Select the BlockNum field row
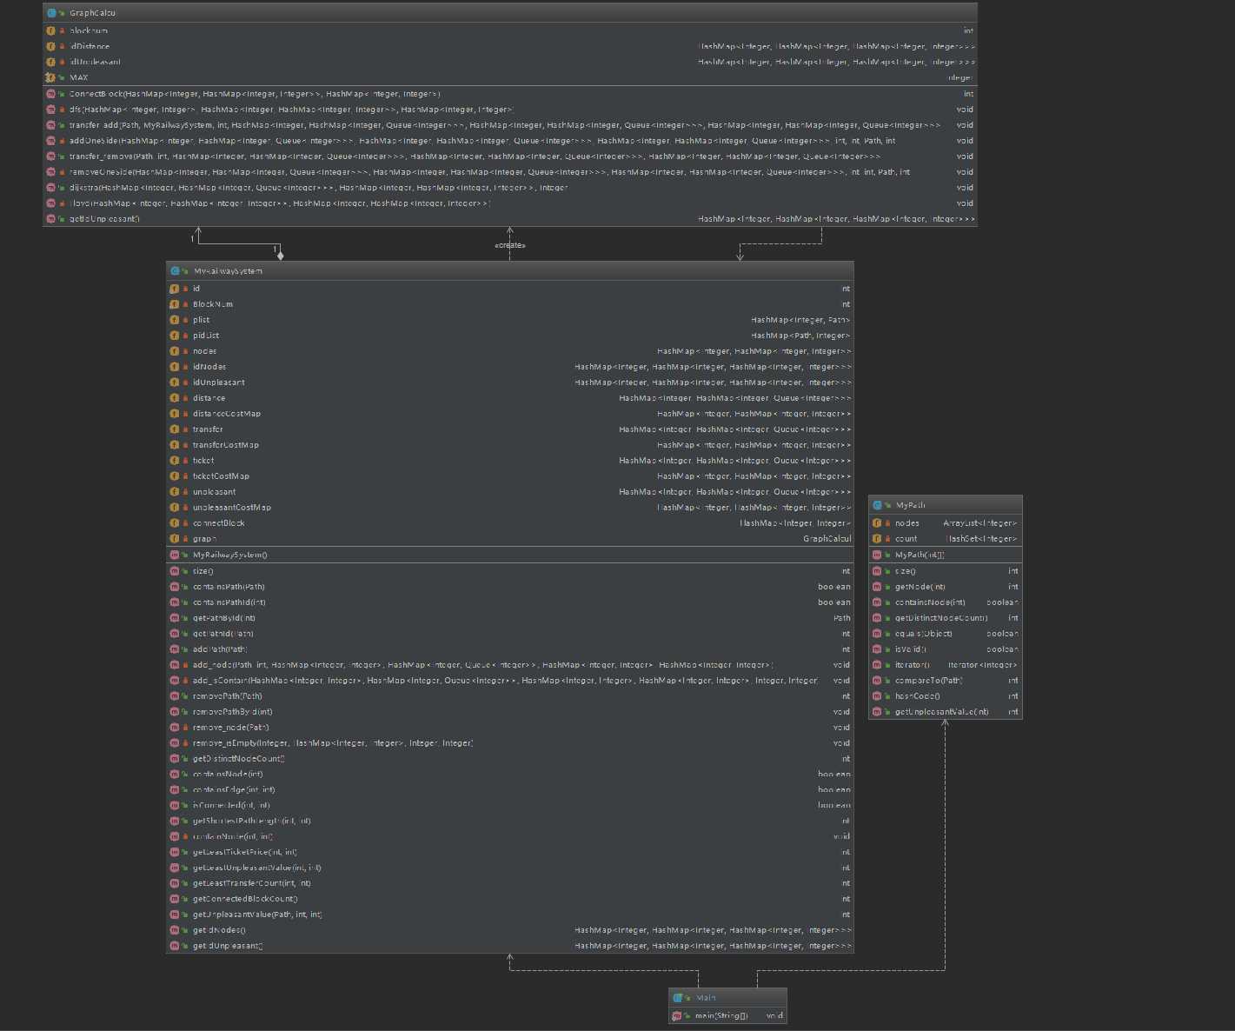Image resolution: width=1235 pixels, height=1031 pixels. 510,304
